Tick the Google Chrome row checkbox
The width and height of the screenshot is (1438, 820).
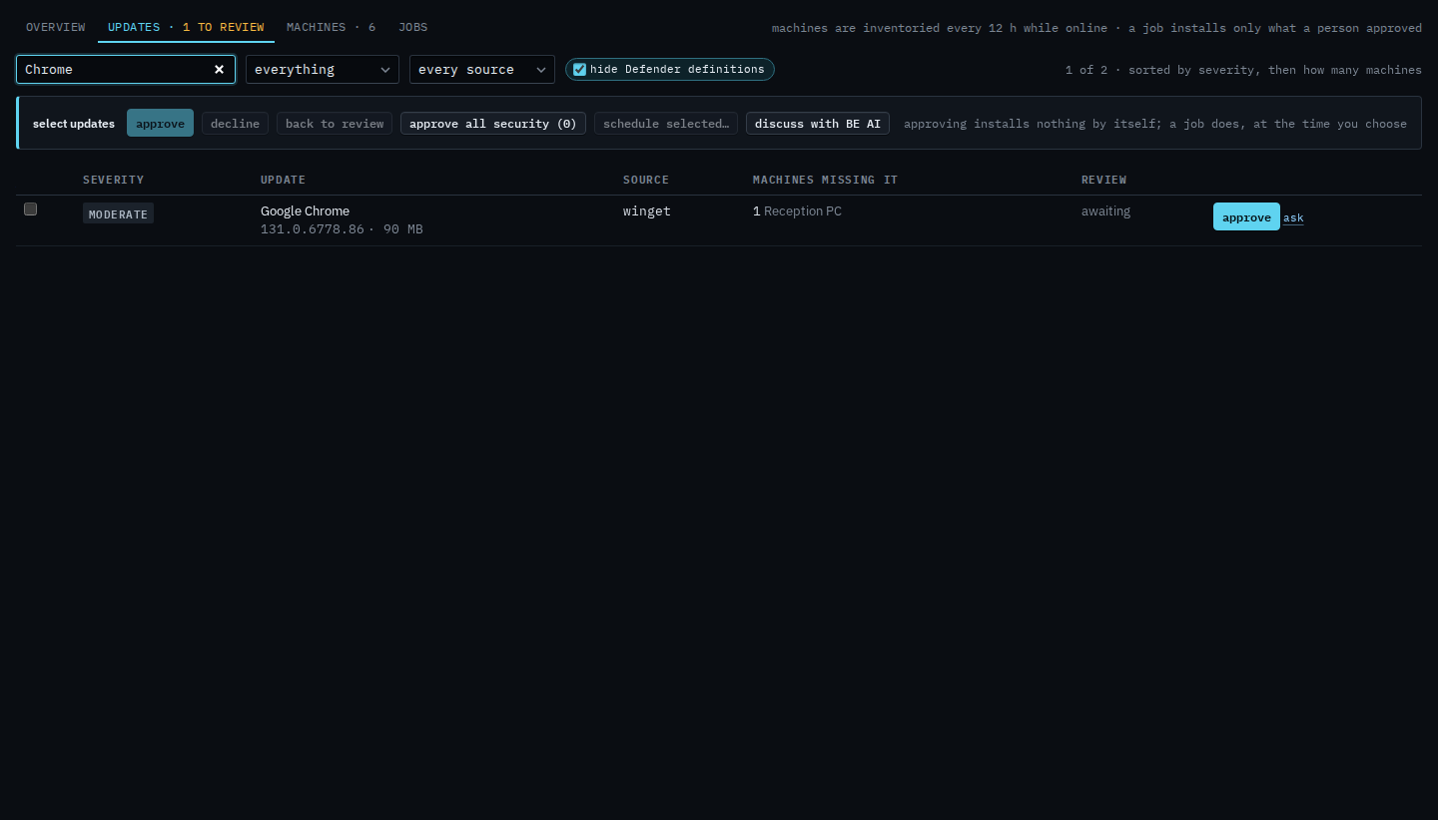pos(30,208)
